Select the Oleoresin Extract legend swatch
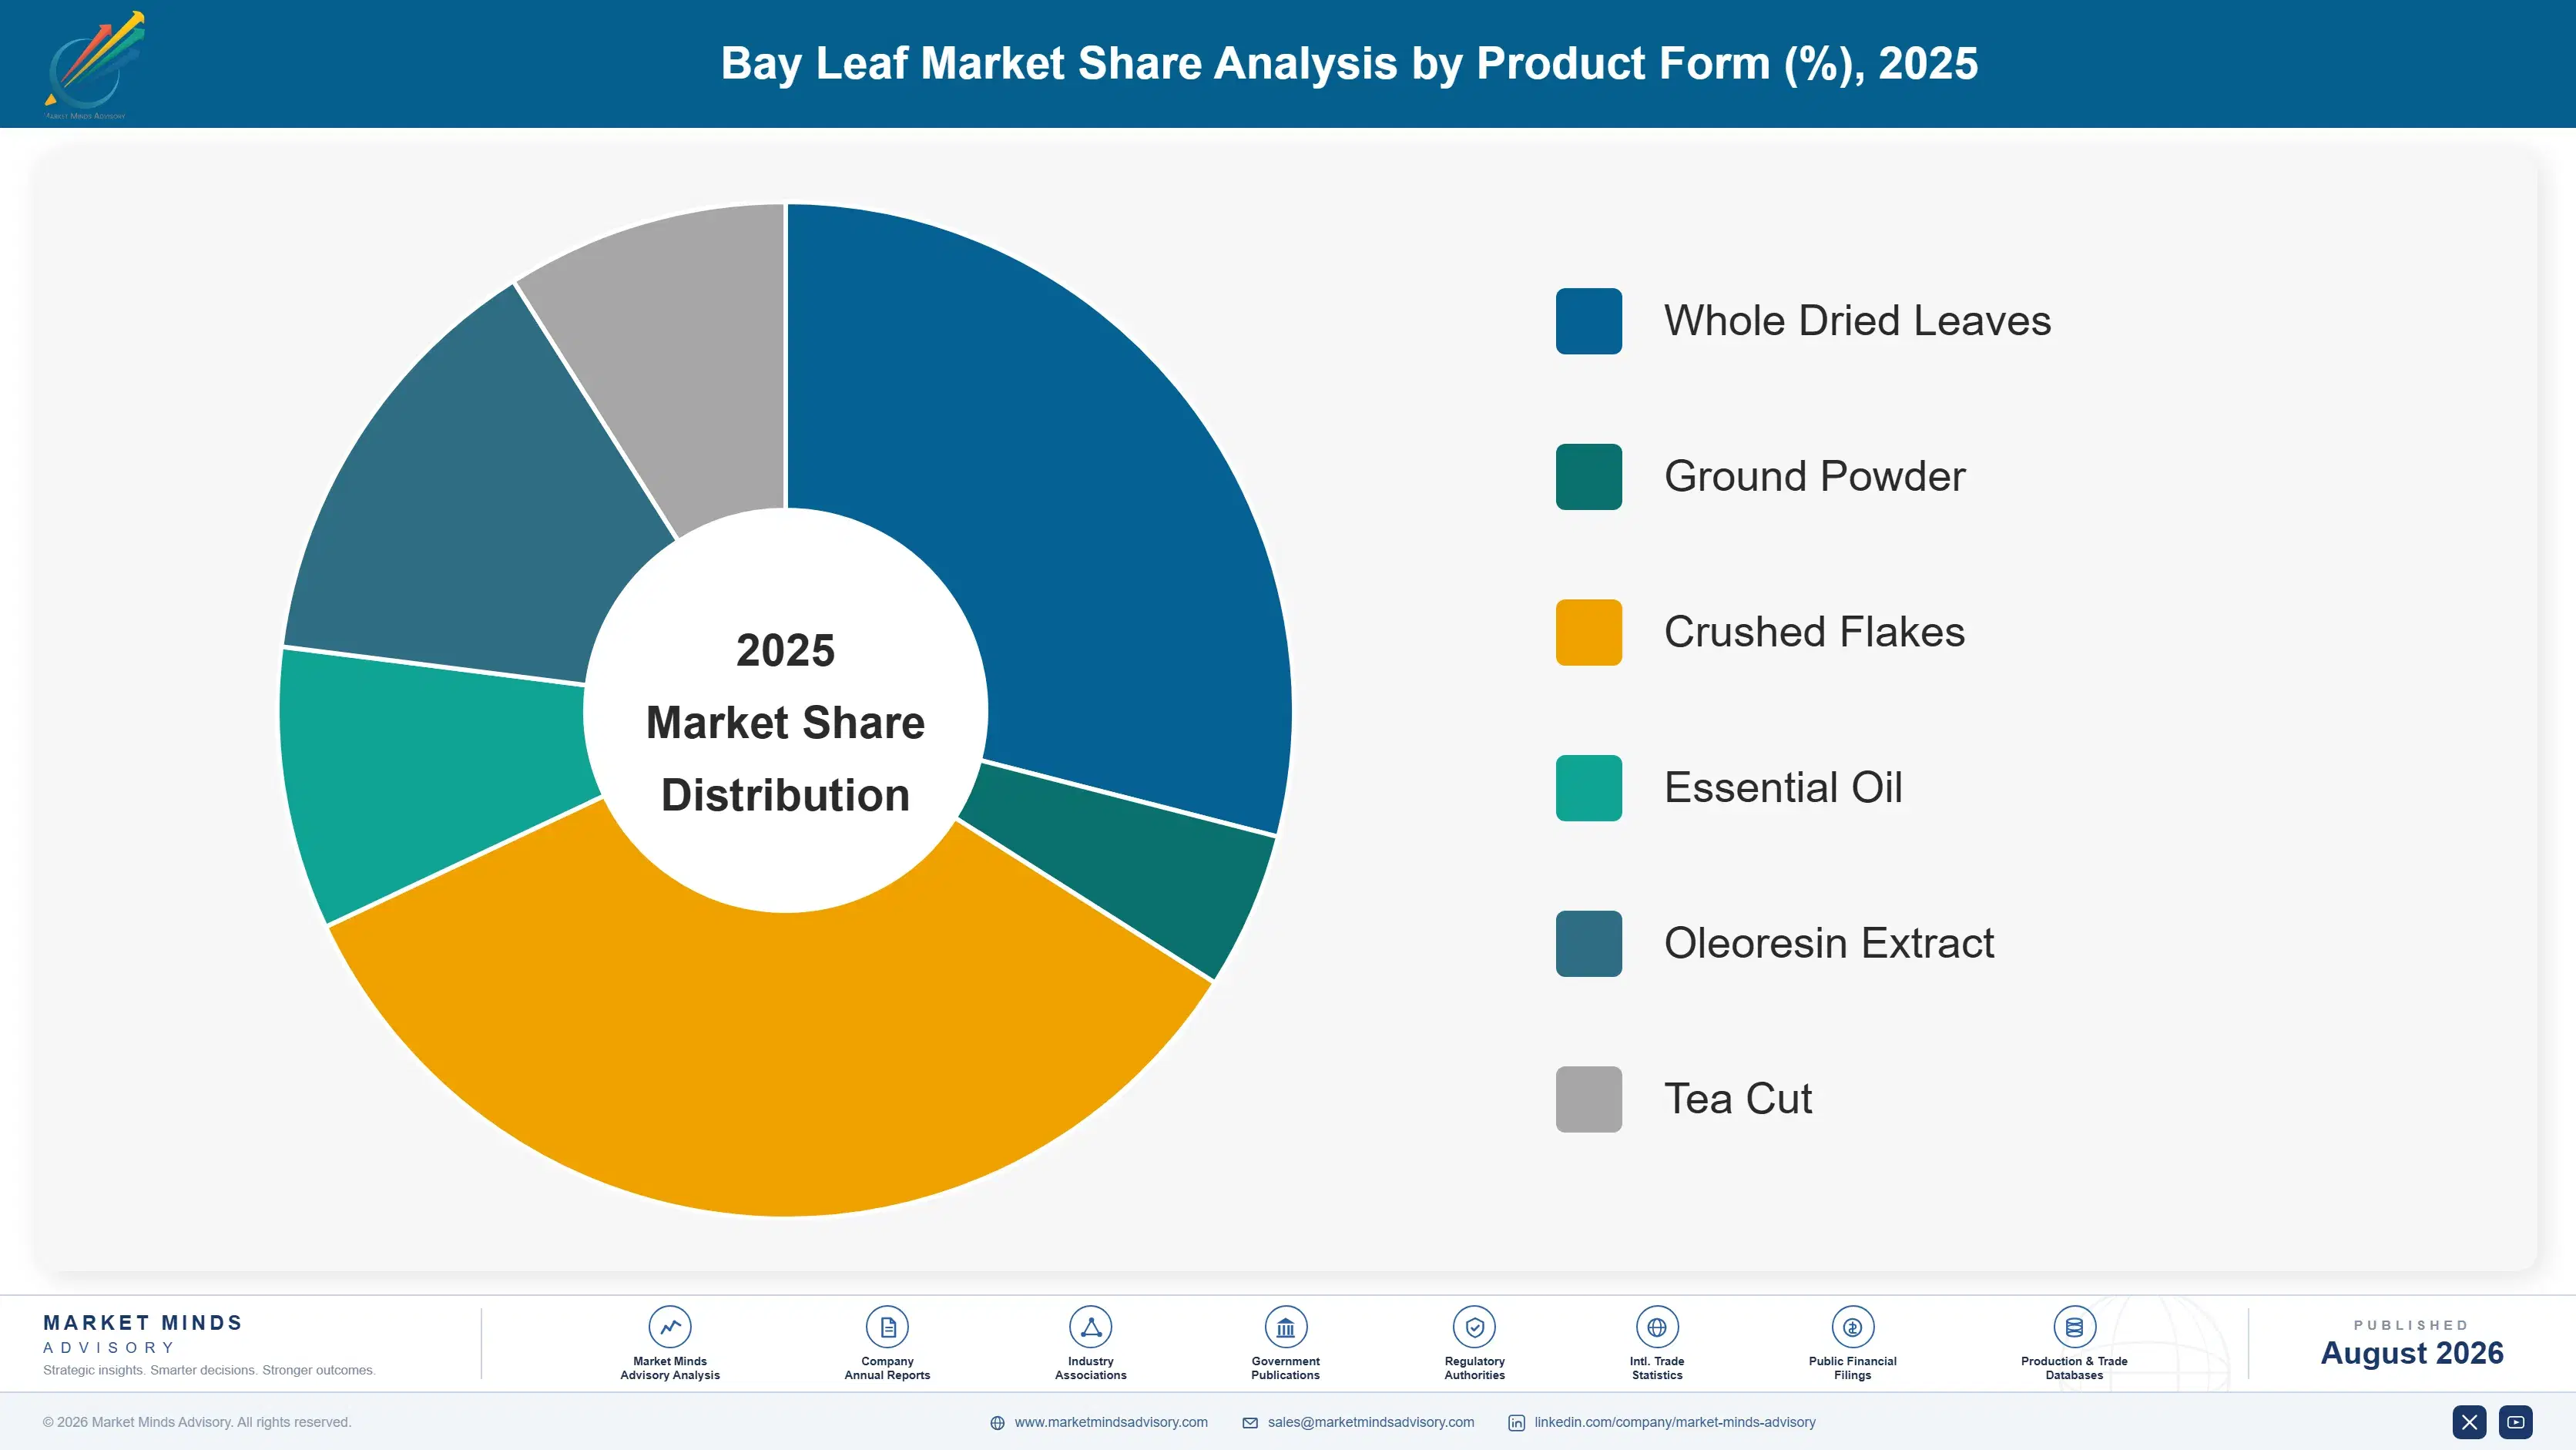This screenshot has height=1450, width=2576. click(x=1589, y=944)
